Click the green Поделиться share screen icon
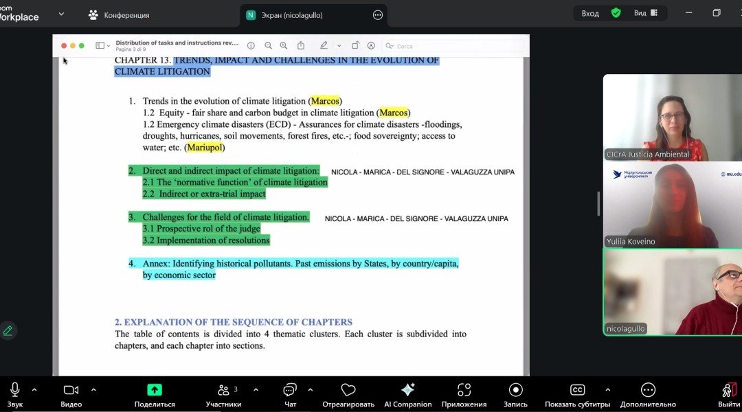Image resolution: width=742 pixels, height=412 pixels. tap(155, 390)
